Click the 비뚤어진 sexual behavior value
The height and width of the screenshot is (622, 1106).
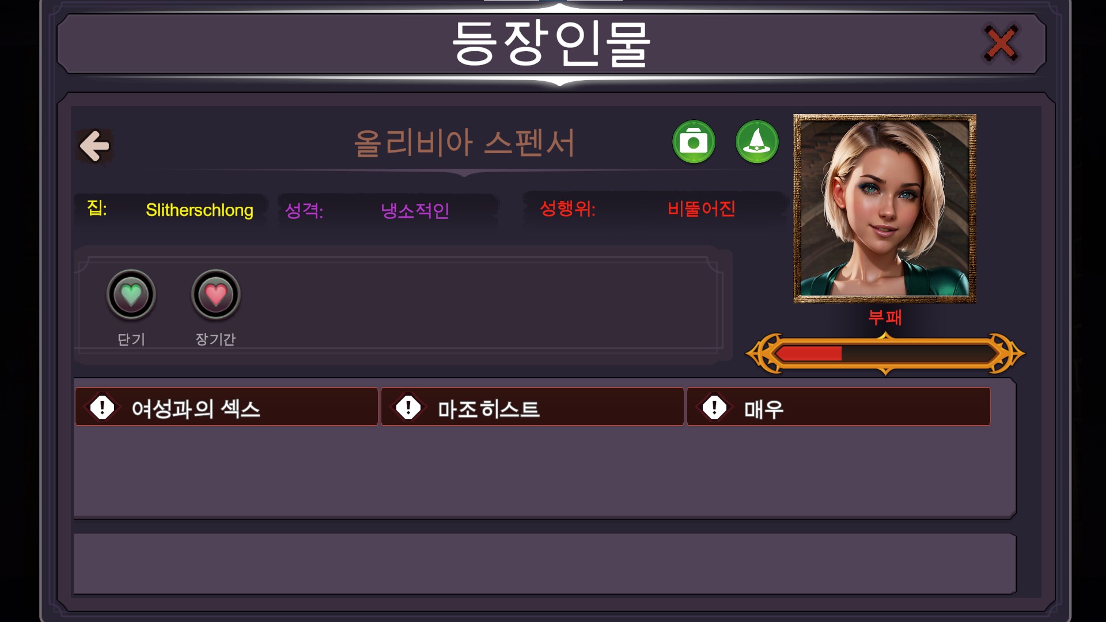701,208
